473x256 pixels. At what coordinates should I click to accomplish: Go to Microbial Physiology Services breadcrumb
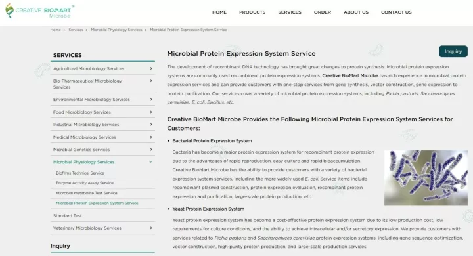coord(116,30)
